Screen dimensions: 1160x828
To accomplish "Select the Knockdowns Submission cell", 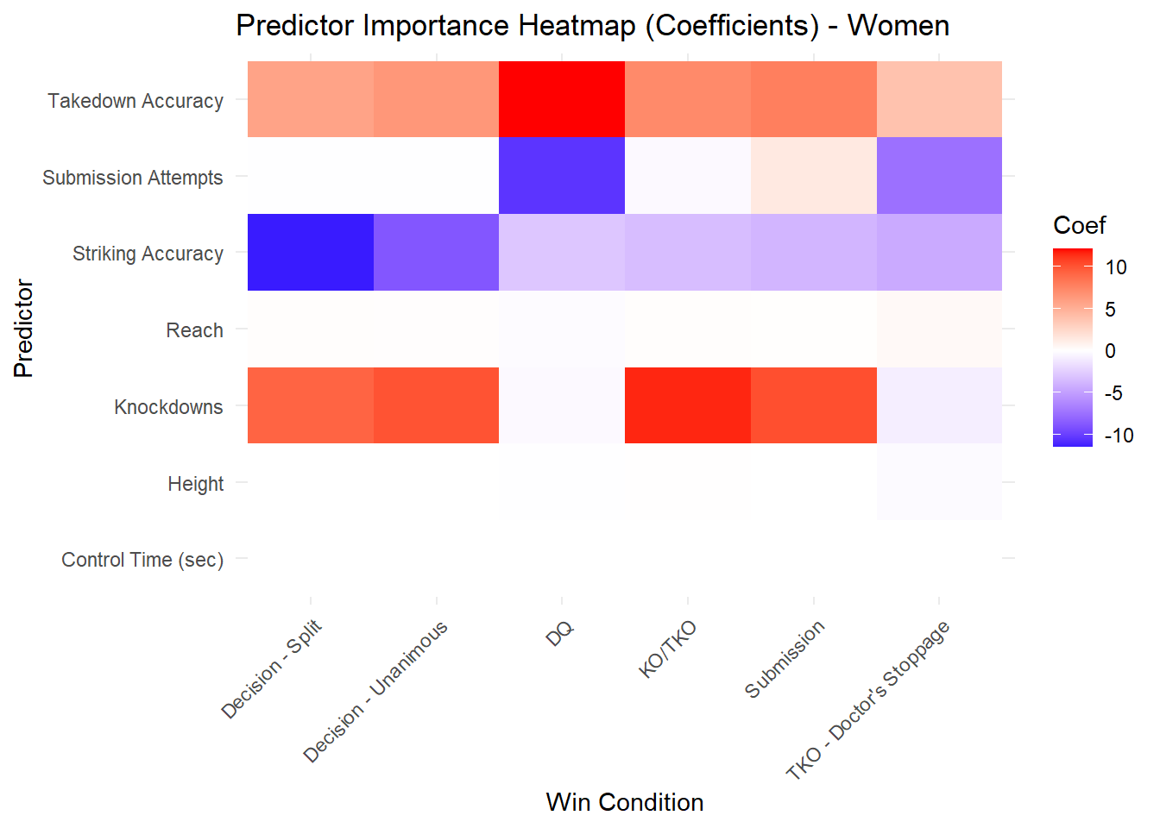I will coord(814,405).
